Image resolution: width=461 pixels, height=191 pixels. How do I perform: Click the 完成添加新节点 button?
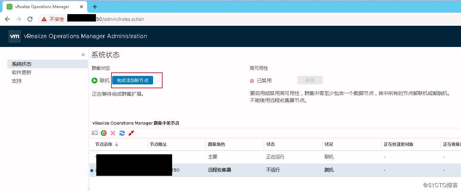click(133, 80)
